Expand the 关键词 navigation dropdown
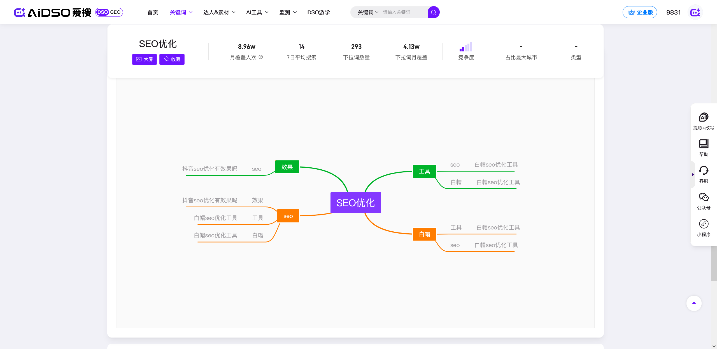The width and height of the screenshot is (717, 349). pos(181,12)
